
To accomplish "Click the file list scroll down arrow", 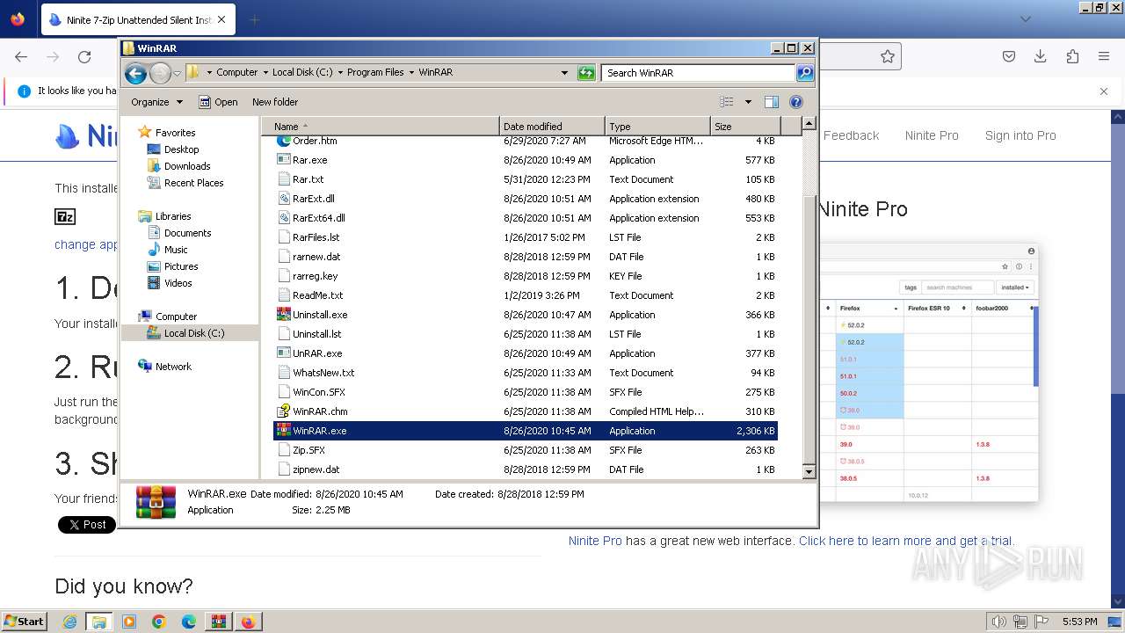I will point(809,472).
